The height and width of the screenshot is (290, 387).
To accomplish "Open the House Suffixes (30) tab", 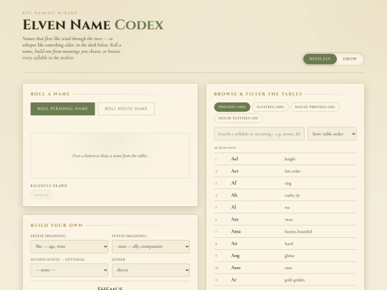I will (x=239, y=118).
